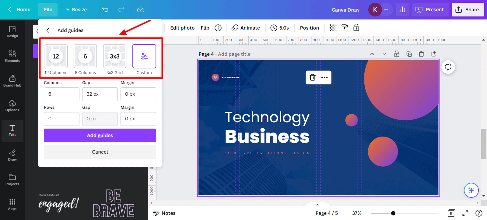Open the image Info icon
Image resolution: width=487 pixels, height=220 pixels.
218,28
